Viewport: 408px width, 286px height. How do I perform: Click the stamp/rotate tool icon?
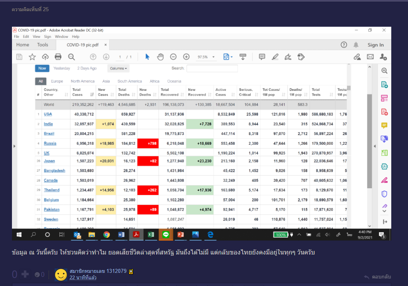[x=301, y=57]
